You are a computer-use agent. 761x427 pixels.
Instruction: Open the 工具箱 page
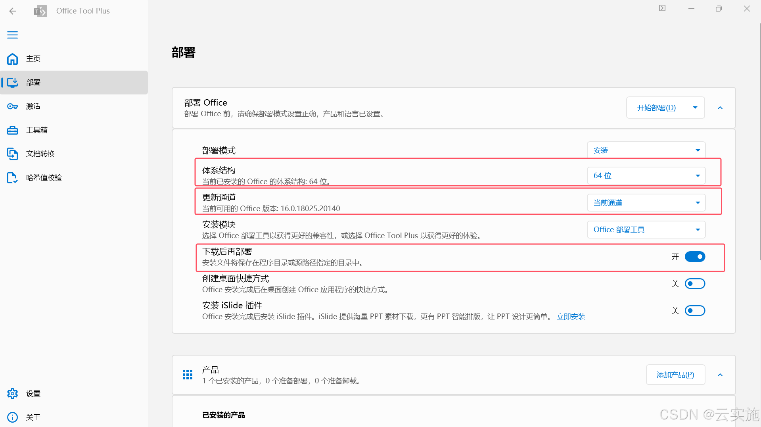pos(74,130)
